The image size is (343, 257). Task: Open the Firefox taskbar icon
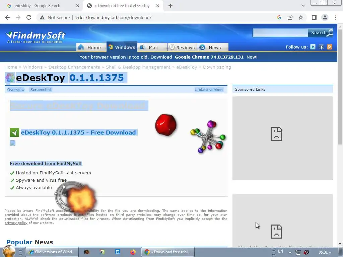pos(133,252)
